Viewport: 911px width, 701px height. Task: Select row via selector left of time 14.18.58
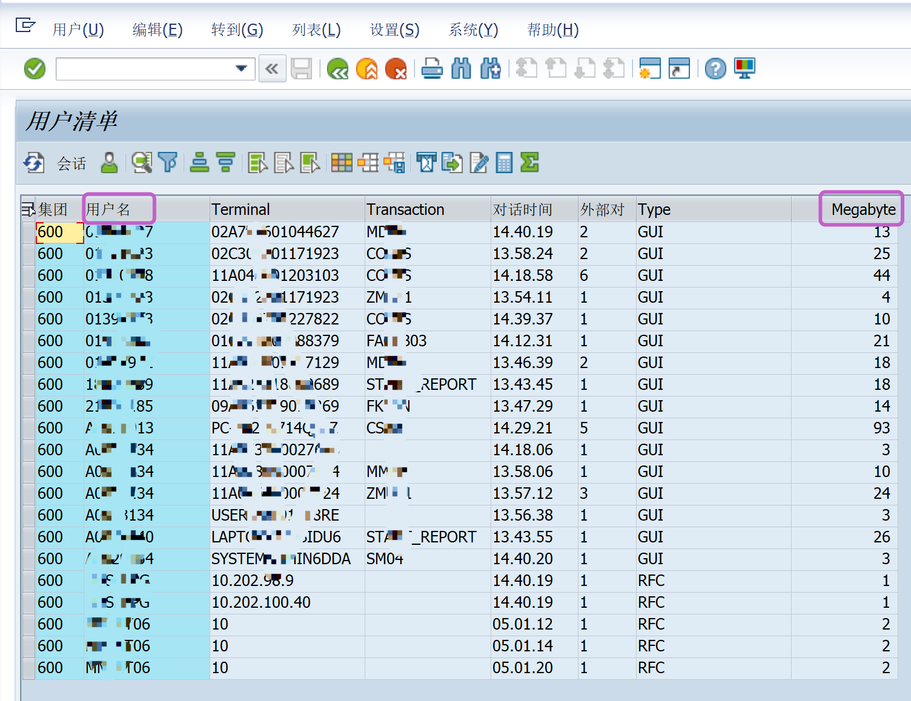click(28, 275)
